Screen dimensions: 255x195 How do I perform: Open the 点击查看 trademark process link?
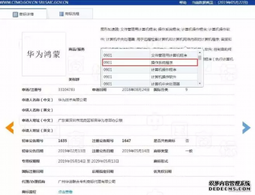[x=65, y=192]
